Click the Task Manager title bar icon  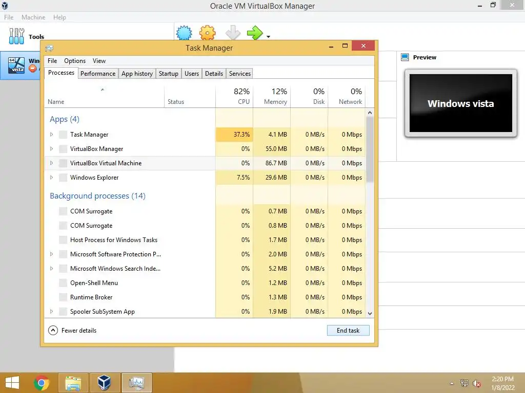click(x=49, y=48)
